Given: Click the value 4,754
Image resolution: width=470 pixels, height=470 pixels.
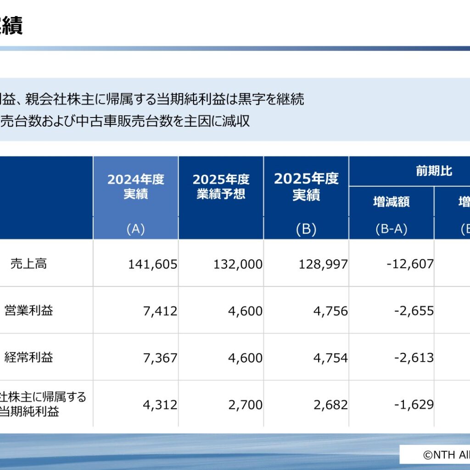Looking at the screenshot, I should click(x=330, y=358).
